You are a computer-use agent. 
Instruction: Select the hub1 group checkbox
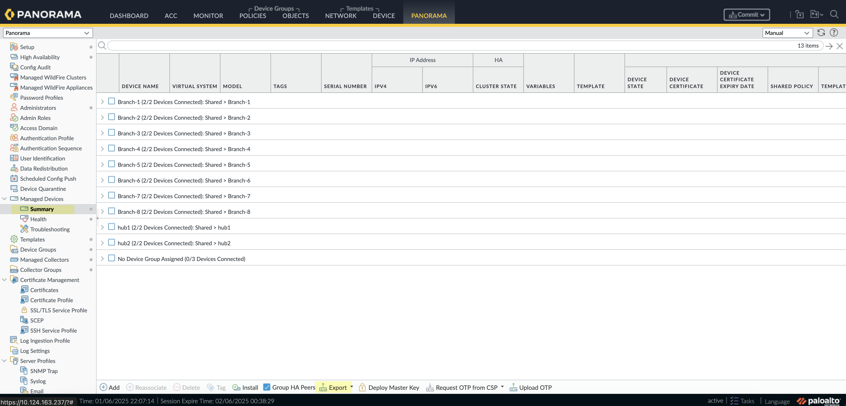[112, 227]
